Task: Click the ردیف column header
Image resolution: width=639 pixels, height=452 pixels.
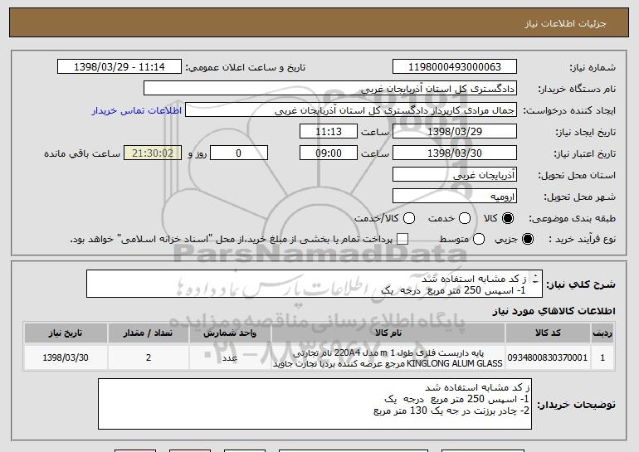Action: pyautogui.click(x=602, y=333)
